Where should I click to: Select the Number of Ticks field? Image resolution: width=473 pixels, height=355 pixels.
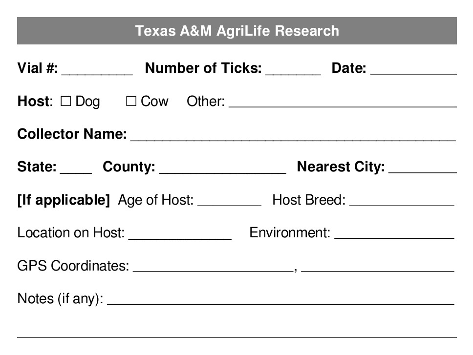click(293, 69)
